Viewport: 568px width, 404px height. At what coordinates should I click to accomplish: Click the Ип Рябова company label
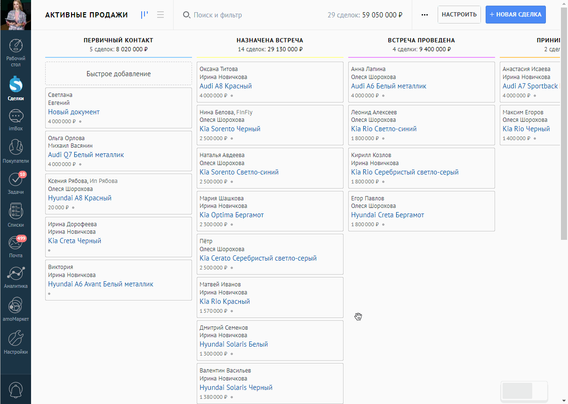104,181
